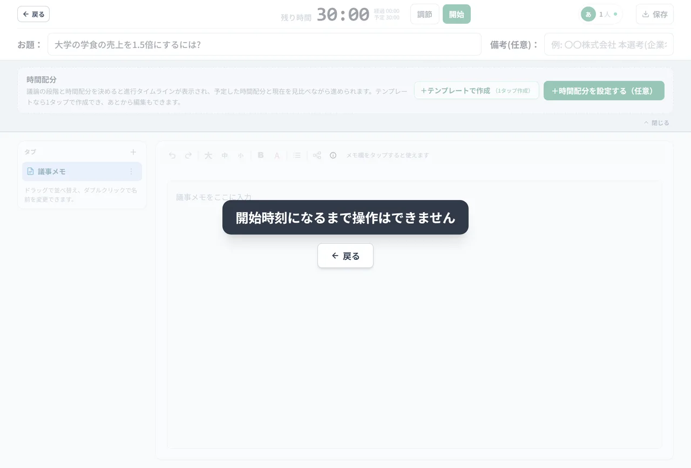Select medium text size 中

pyautogui.click(x=225, y=155)
